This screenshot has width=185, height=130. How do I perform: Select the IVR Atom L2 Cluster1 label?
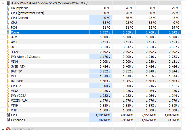click(26, 57)
